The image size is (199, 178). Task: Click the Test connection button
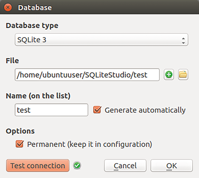(x=38, y=165)
